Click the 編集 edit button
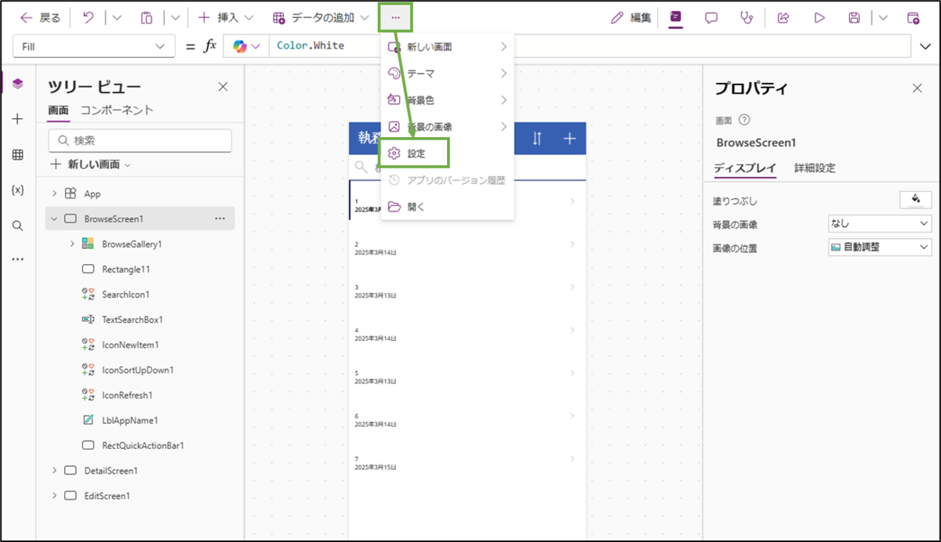Viewport: 941px width, 542px height. [x=631, y=17]
